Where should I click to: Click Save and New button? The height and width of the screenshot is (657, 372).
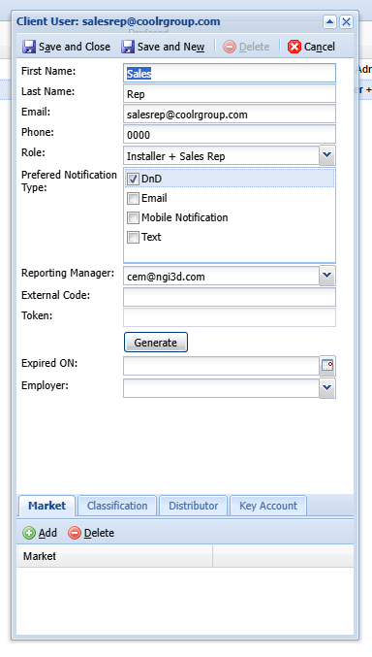[x=163, y=47]
